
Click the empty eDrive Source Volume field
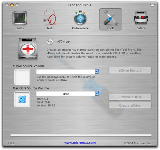(x=68, y=71)
